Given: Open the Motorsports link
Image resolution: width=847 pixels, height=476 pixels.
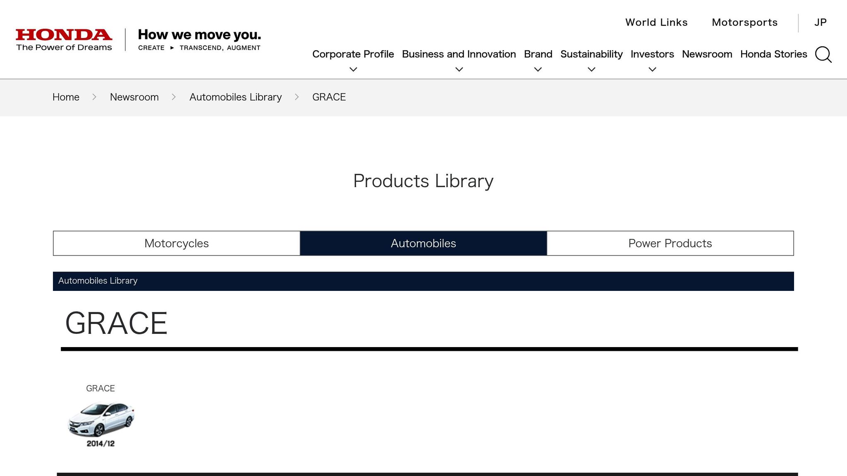Looking at the screenshot, I should coord(744,22).
